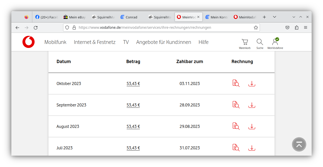This screenshot has width=323, height=167.
Task: Click the Oktober 2023 amount 53,43 €
Action: tap(133, 83)
